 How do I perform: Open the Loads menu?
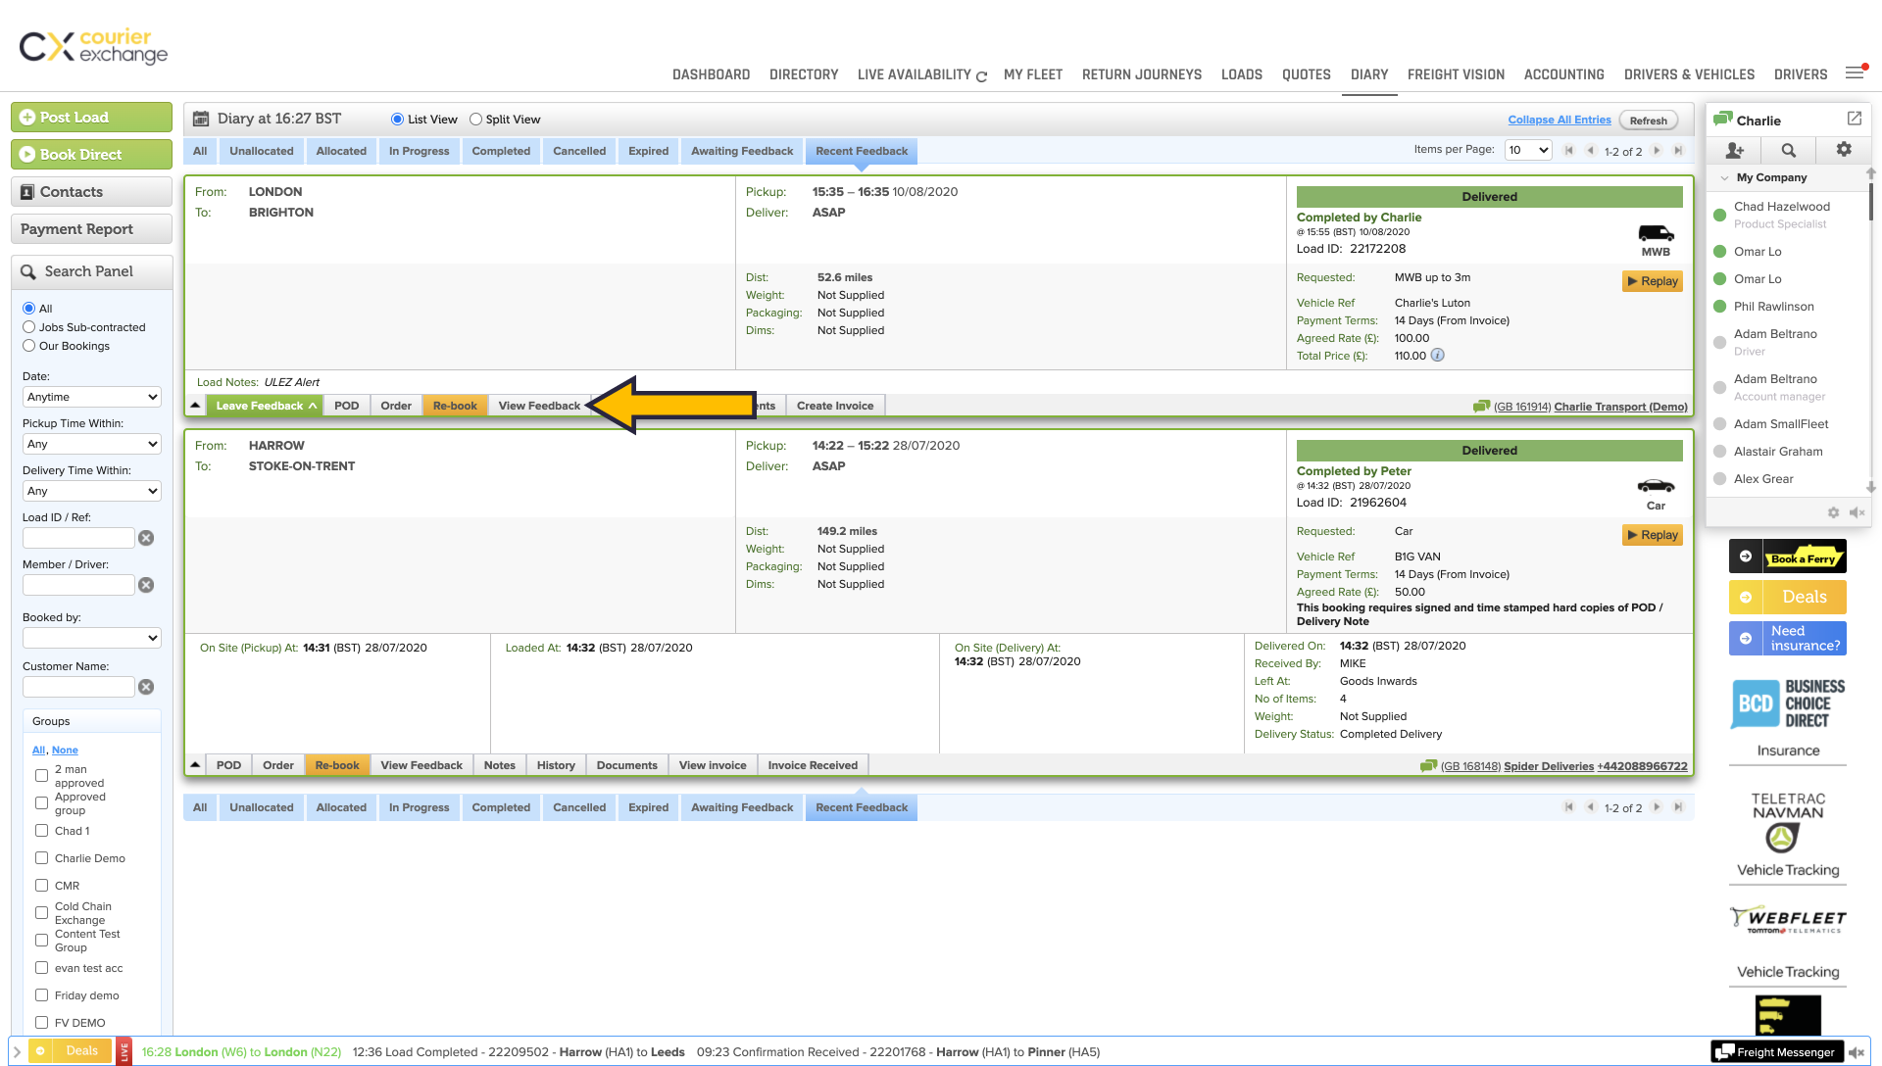tap(1241, 74)
